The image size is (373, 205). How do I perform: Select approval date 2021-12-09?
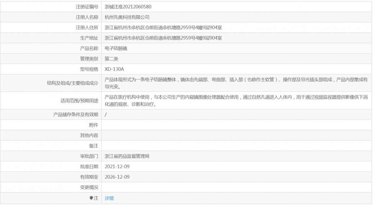(117, 167)
